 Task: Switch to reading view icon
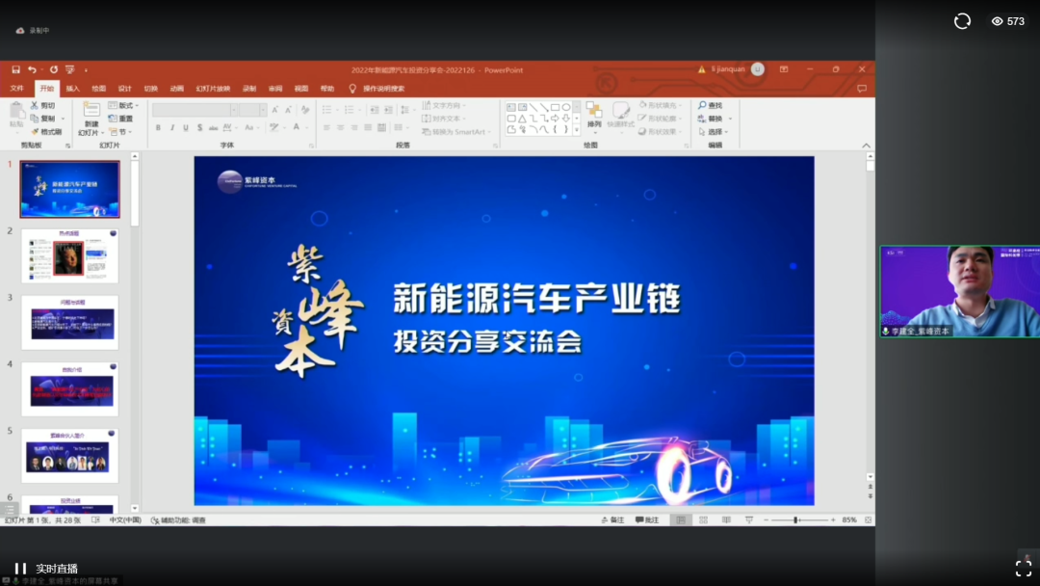click(726, 520)
